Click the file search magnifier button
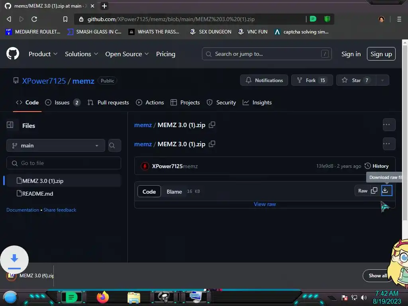This screenshot has width=408, height=306. [114, 145]
